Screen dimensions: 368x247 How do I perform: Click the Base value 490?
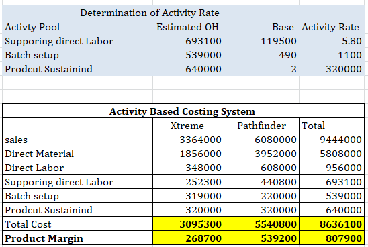pyautogui.click(x=287, y=55)
